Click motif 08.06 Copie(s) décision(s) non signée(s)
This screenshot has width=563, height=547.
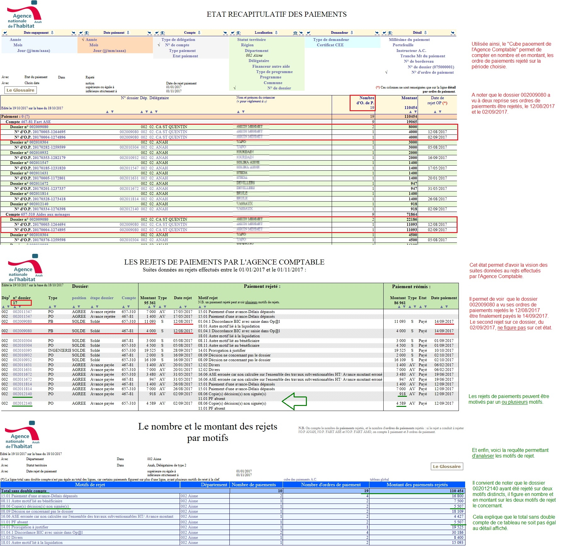pyautogui.click(x=35, y=506)
